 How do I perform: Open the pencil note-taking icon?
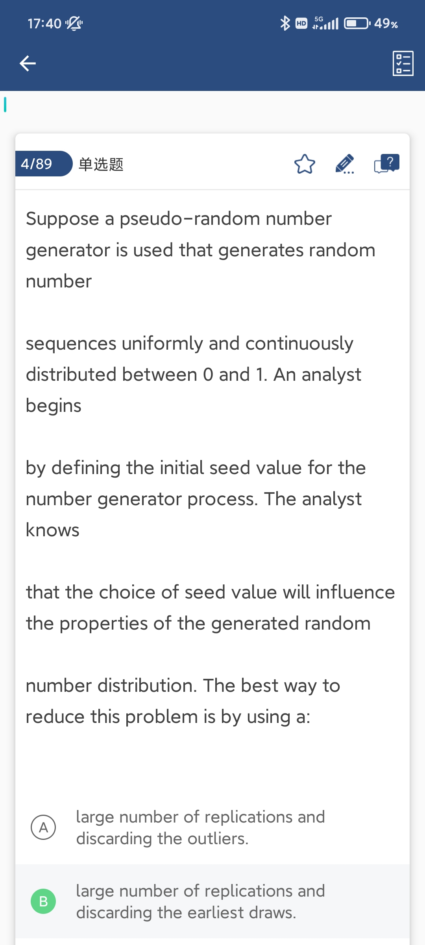pos(345,164)
